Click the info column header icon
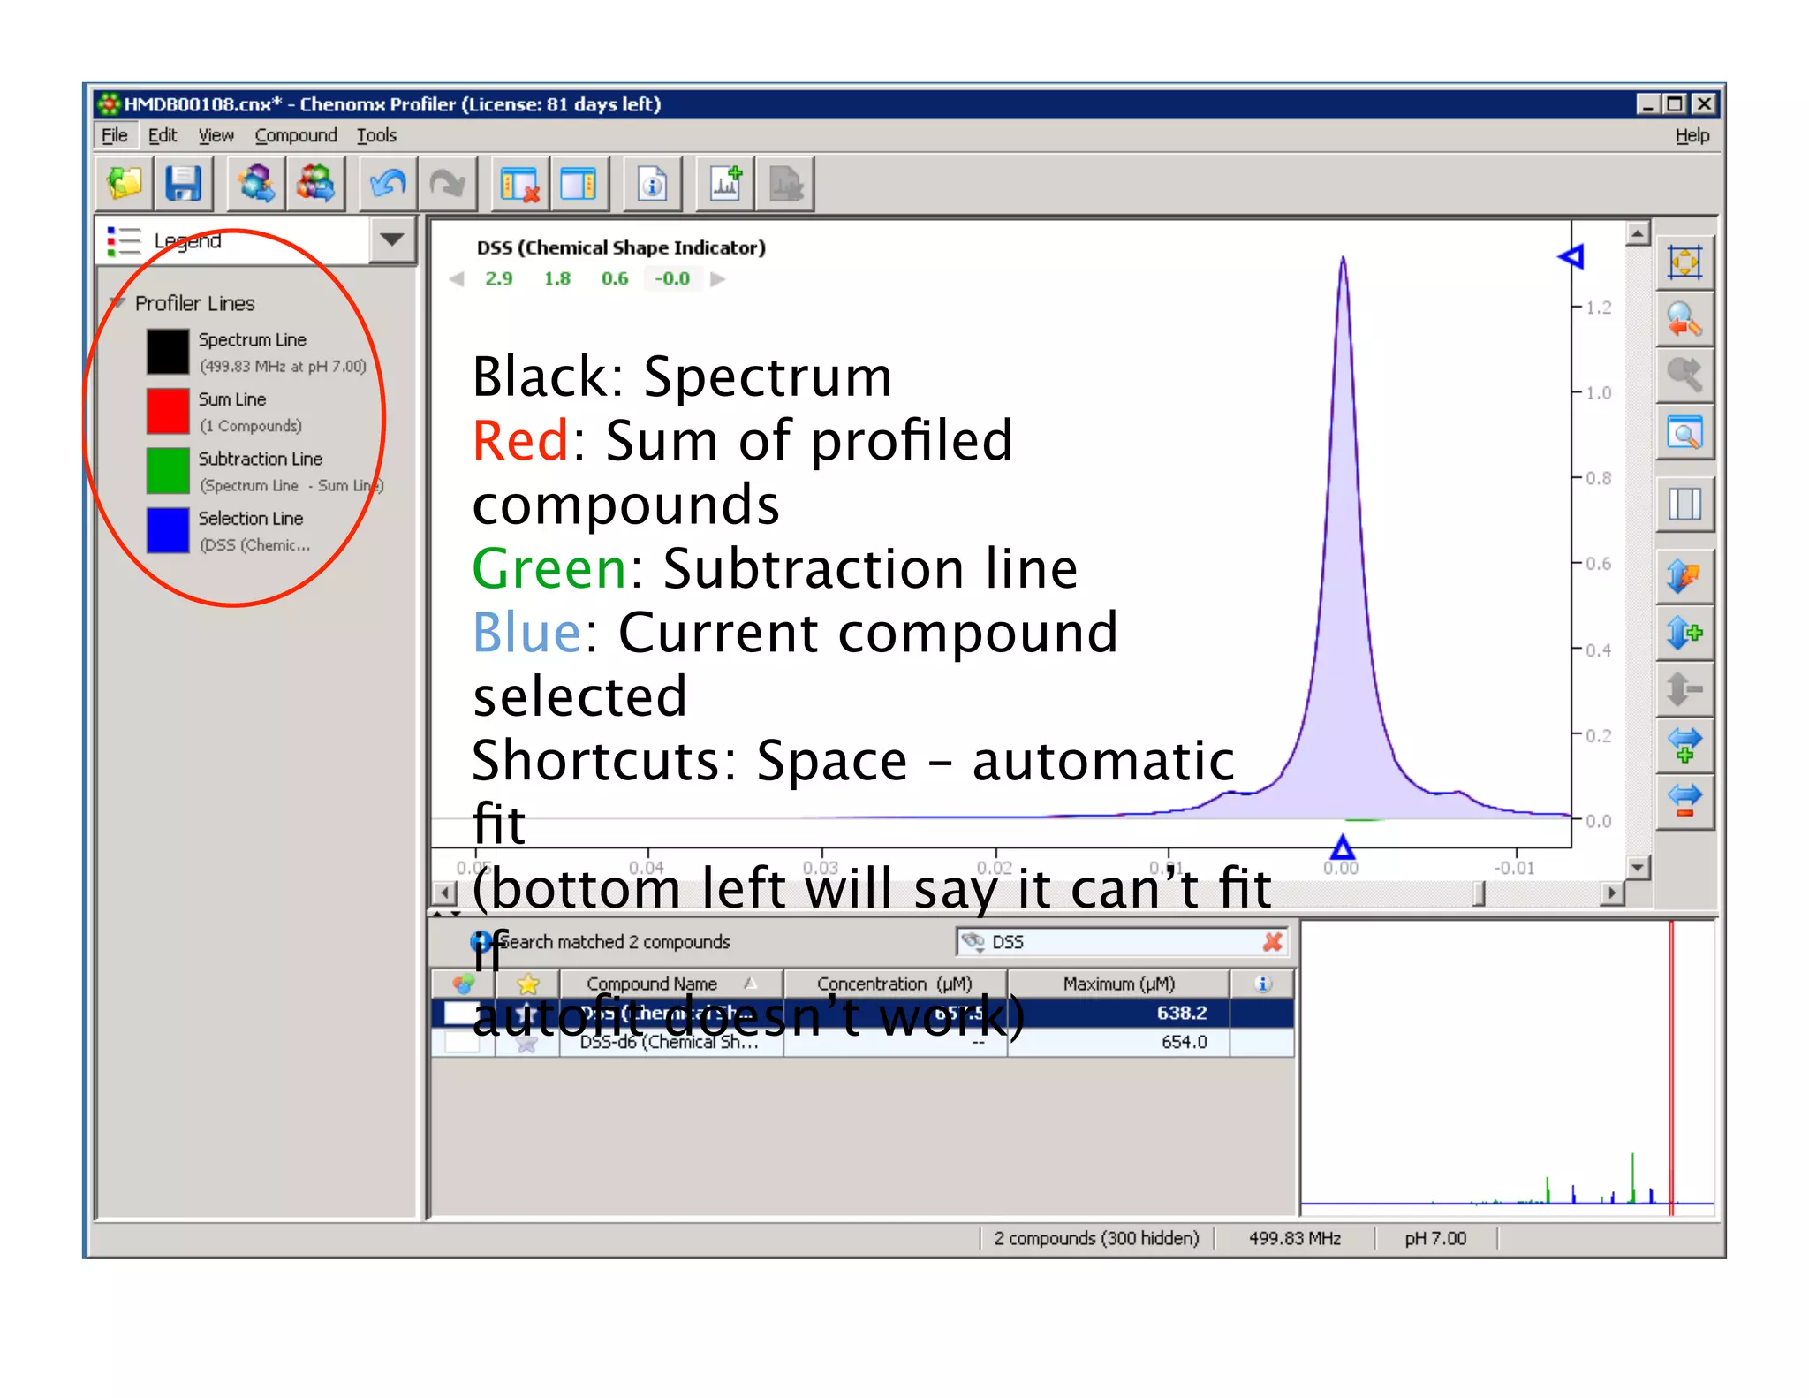This screenshot has height=1398, width=1809. [1262, 984]
